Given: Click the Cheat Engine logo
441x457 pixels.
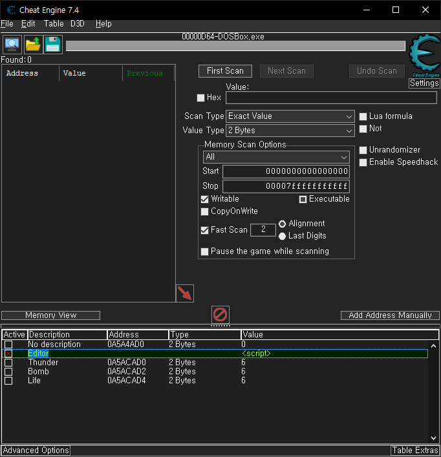Looking at the screenshot, I should click(x=425, y=56).
